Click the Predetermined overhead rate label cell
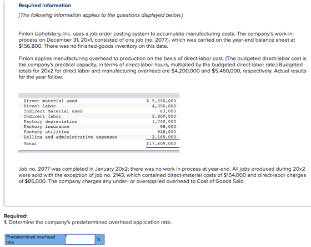The image size is (311, 247). point(35,239)
